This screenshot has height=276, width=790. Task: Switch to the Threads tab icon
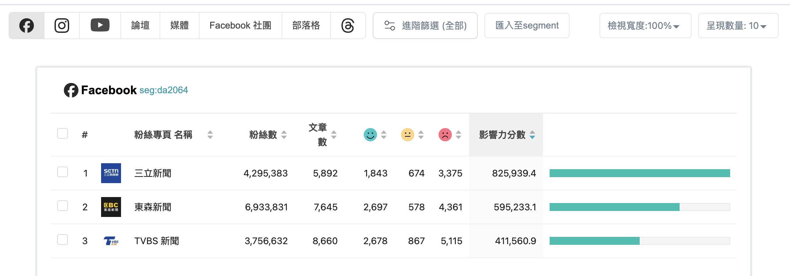[x=348, y=26]
